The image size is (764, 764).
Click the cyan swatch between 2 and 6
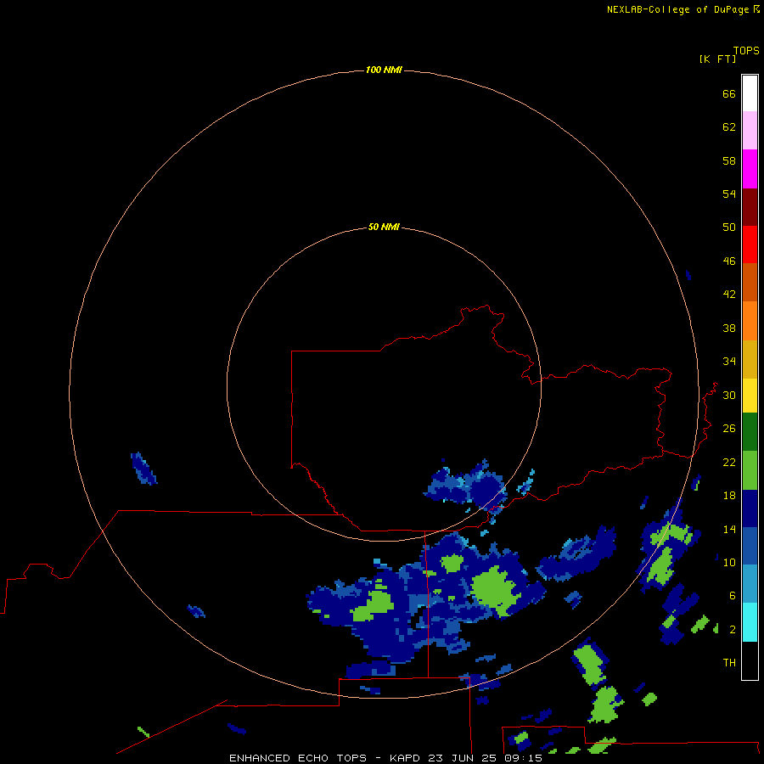[750, 622]
